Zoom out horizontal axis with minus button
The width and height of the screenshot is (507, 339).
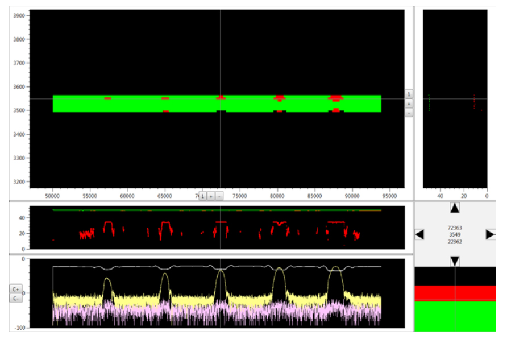219,196
